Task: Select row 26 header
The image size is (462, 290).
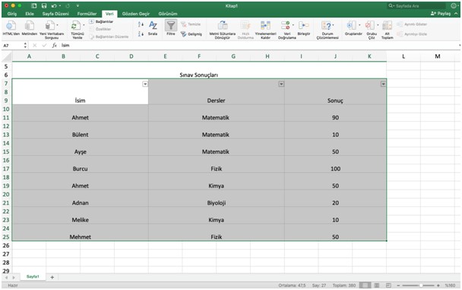Action: pos(6,245)
